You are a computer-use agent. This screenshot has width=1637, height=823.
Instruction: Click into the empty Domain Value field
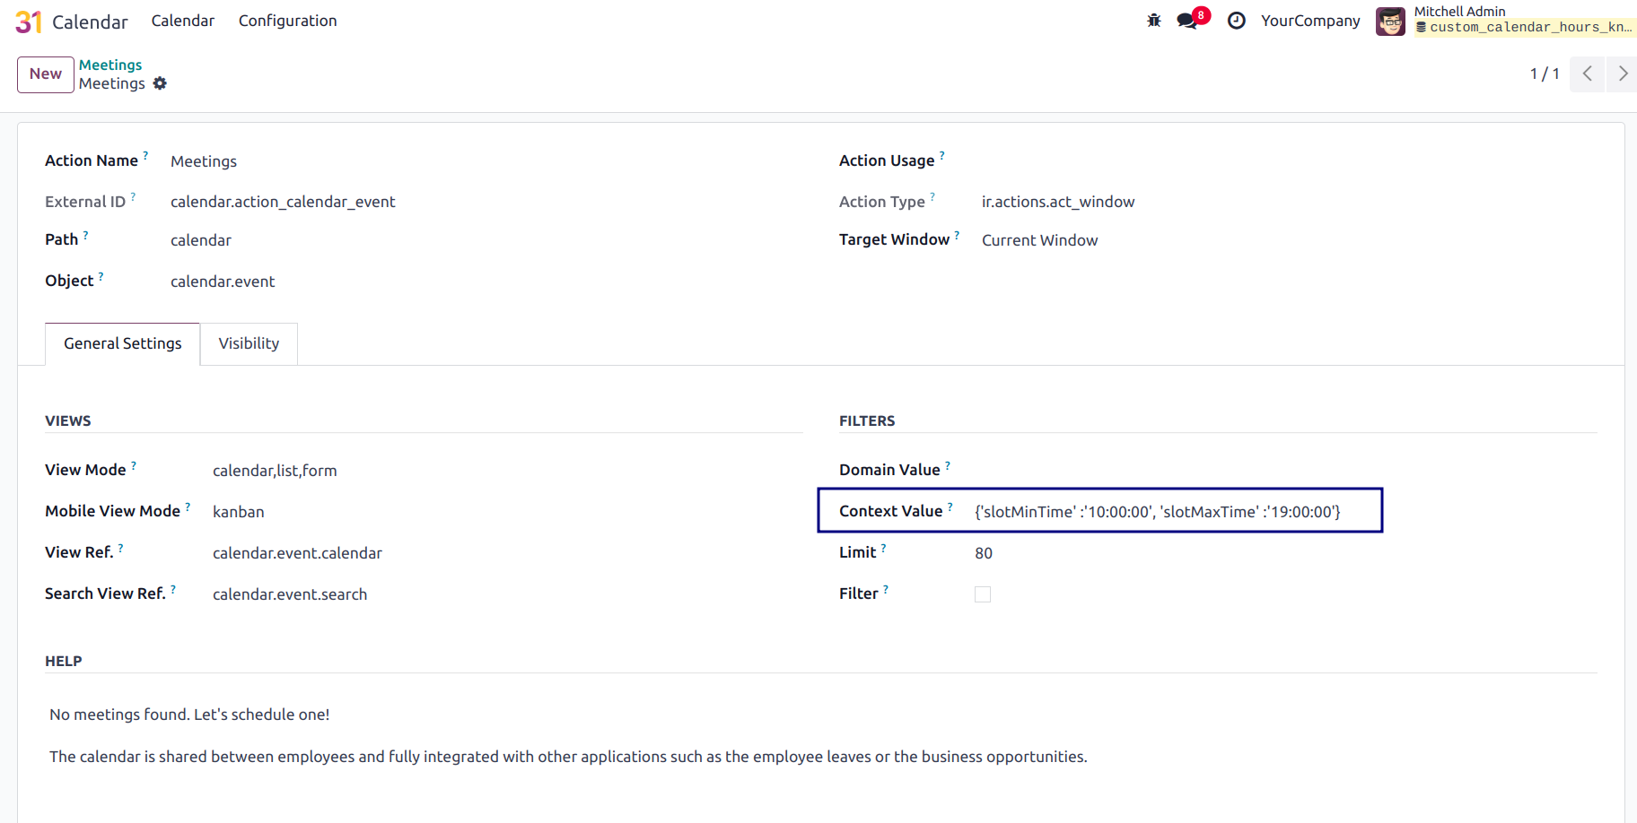(x=1285, y=471)
